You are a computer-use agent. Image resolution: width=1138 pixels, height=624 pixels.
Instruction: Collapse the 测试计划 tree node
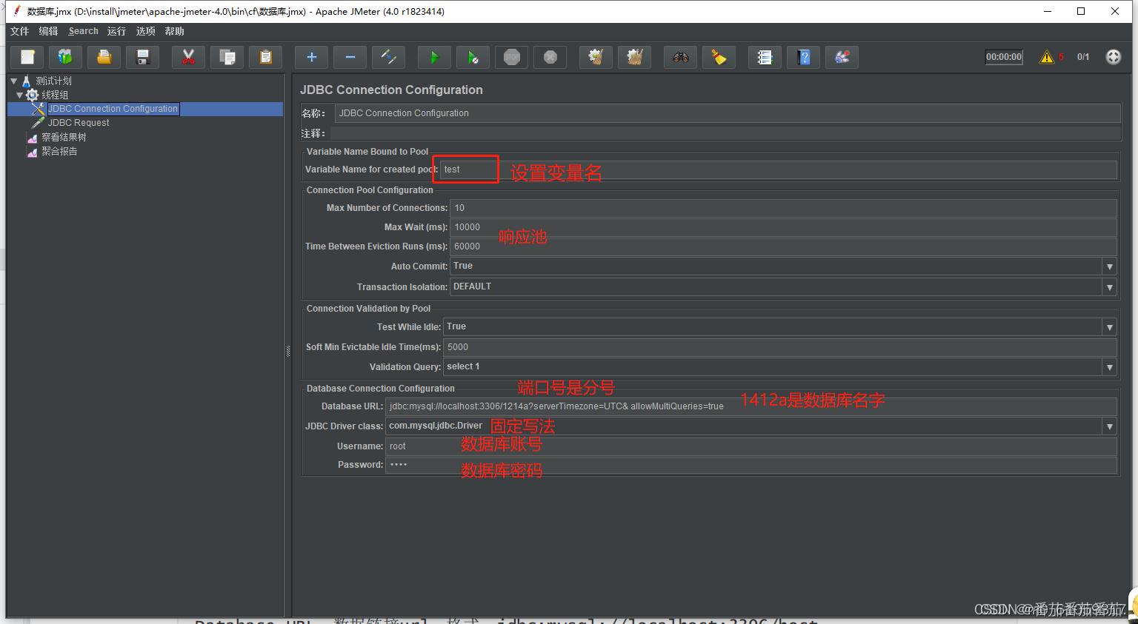(14, 81)
